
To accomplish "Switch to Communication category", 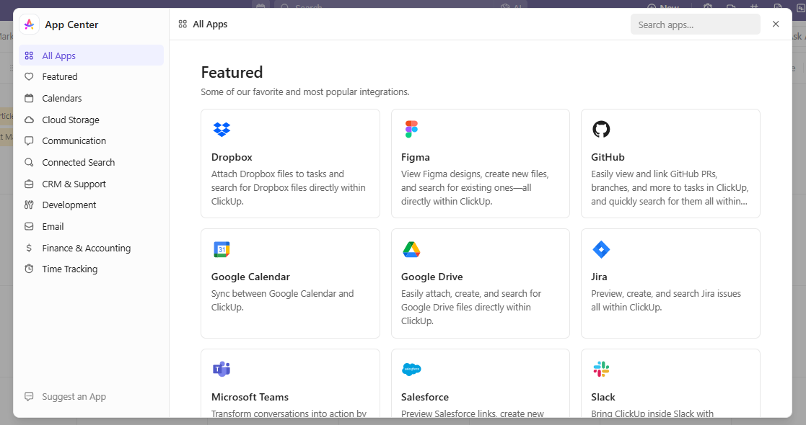I will (x=91, y=140).
